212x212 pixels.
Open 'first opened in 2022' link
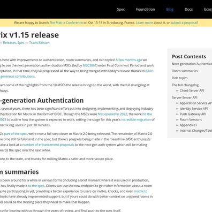[x=112, y=114]
